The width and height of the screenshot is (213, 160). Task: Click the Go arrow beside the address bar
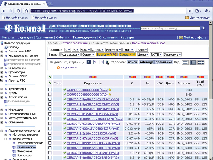click(x=190, y=11)
